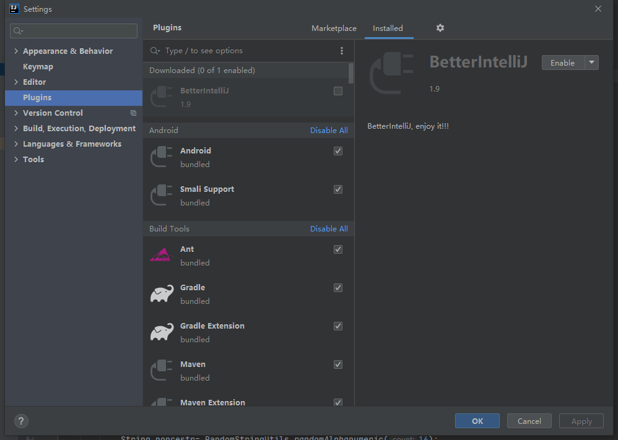Click the plugins gear settings icon
The height and width of the screenshot is (440, 618).
[440, 28]
